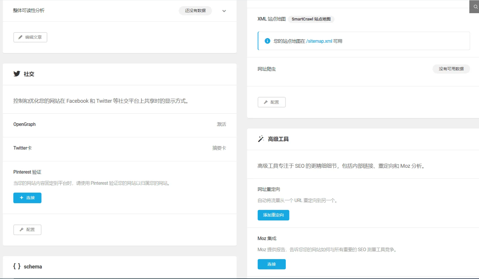The height and width of the screenshot is (279, 479).
Task: Click the magic wand icon beside 高级工具
Action: coord(261,139)
